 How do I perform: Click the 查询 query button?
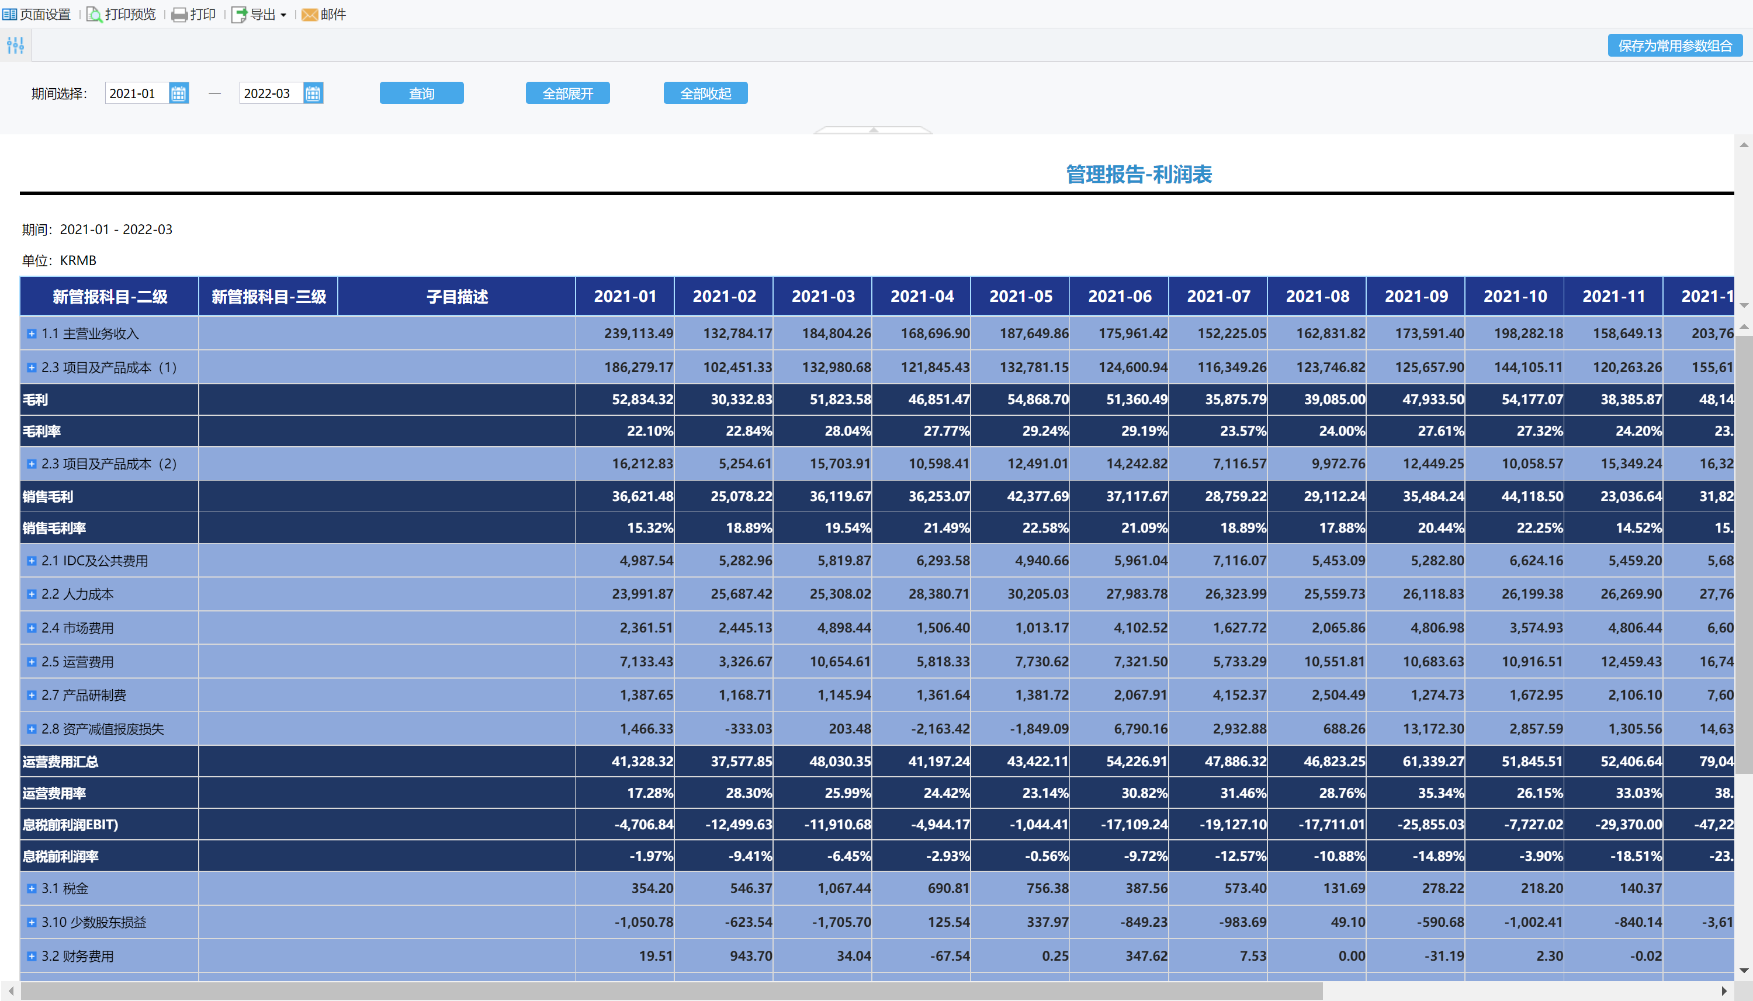coord(421,93)
